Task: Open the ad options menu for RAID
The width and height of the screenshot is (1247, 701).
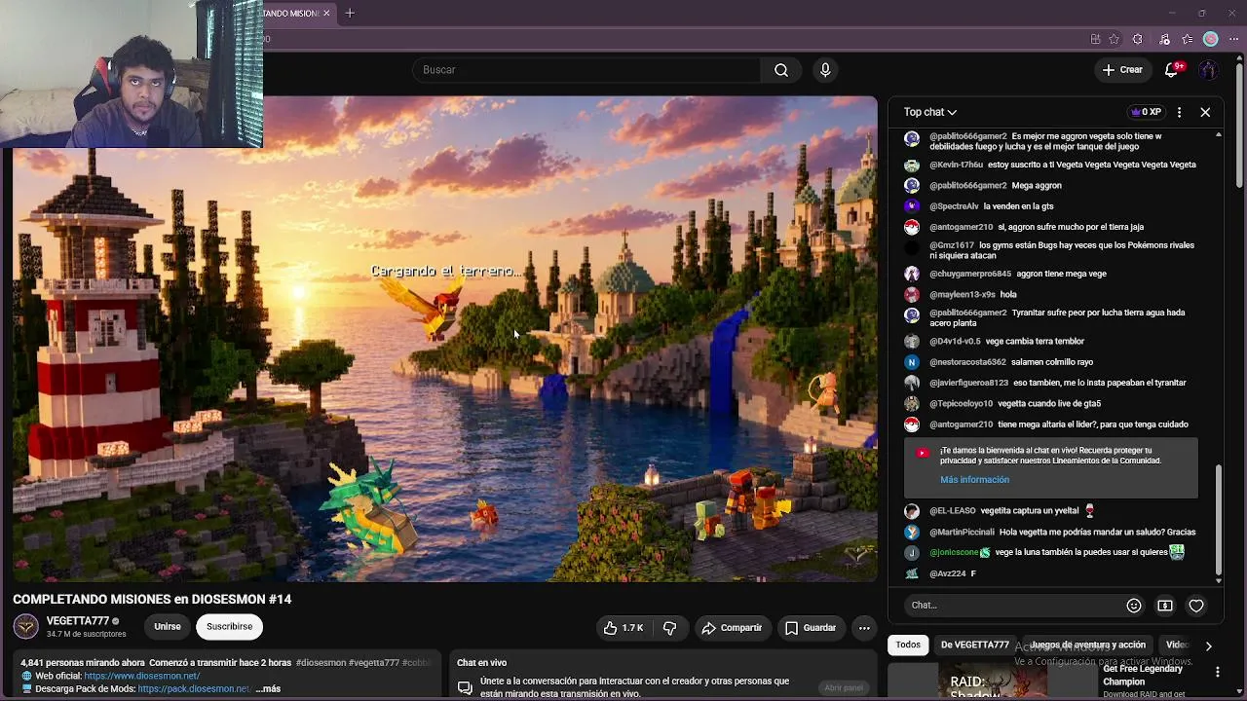Action: pos(1217,672)
